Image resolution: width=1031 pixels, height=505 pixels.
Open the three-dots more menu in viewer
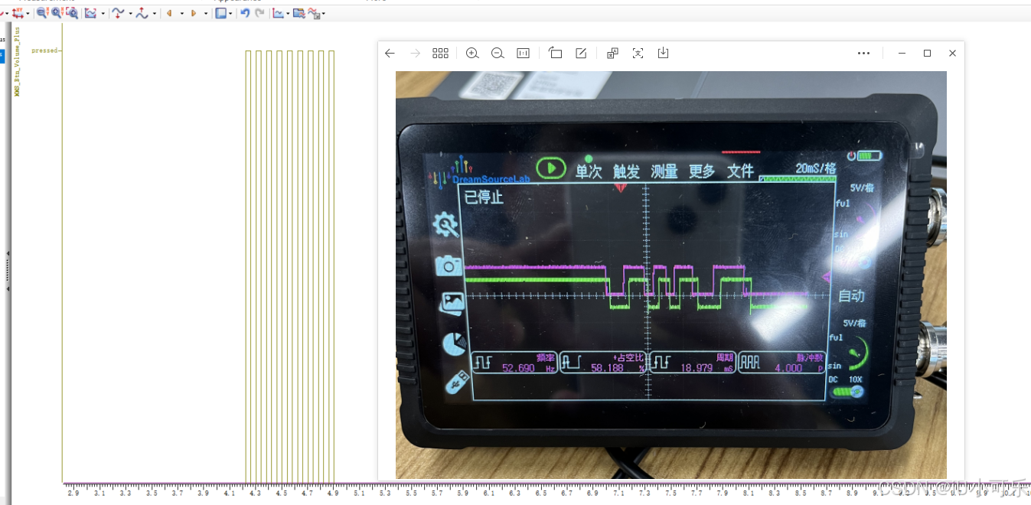coord(863,54)
